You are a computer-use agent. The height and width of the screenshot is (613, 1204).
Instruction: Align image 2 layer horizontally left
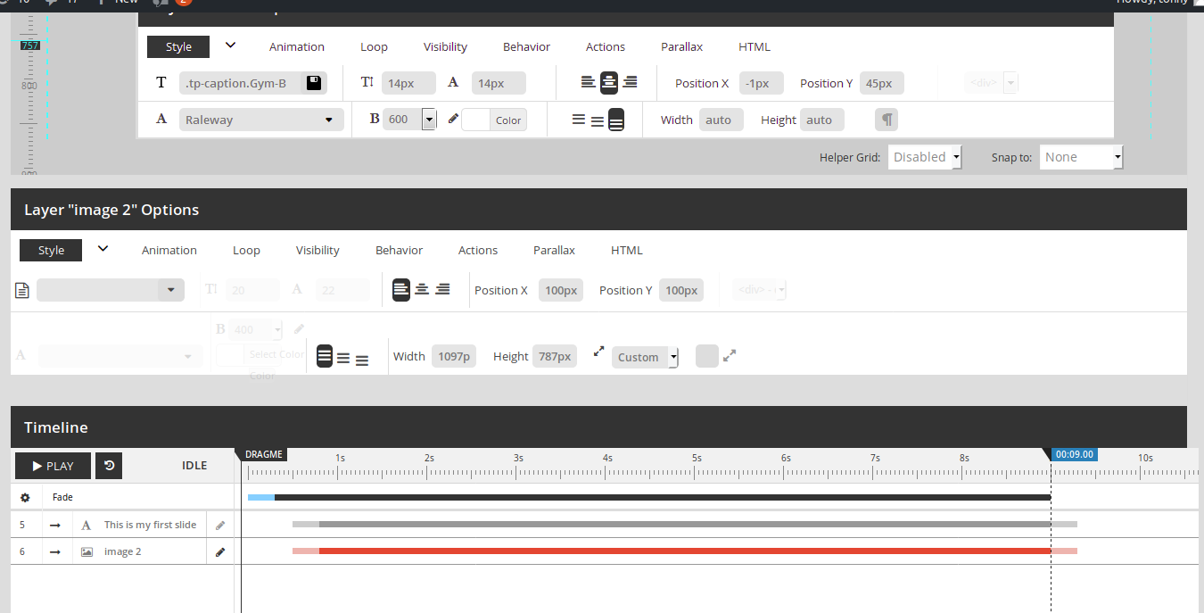click(x=401, y=290)
